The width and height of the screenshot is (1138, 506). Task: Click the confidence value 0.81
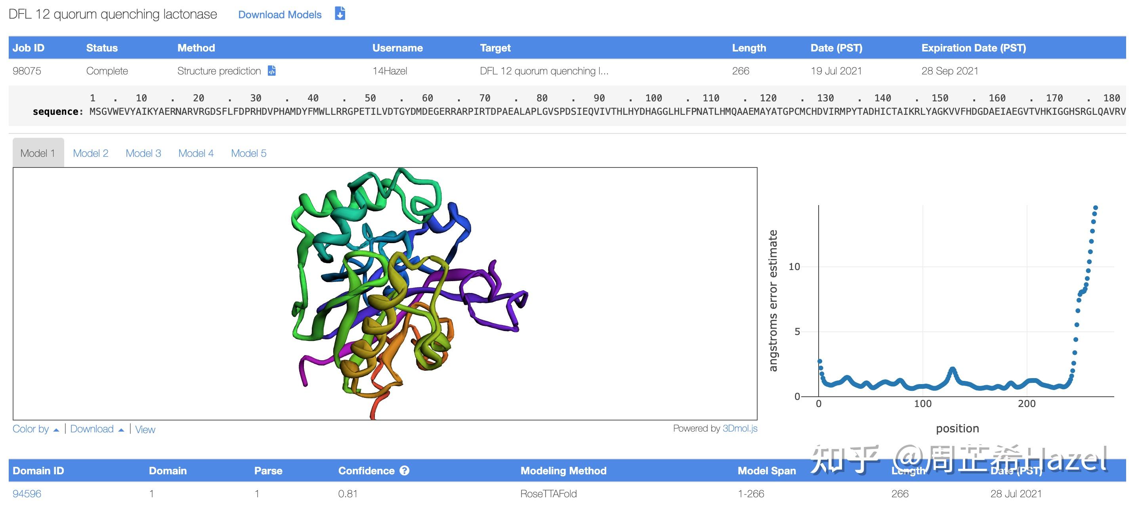(348, 494)
